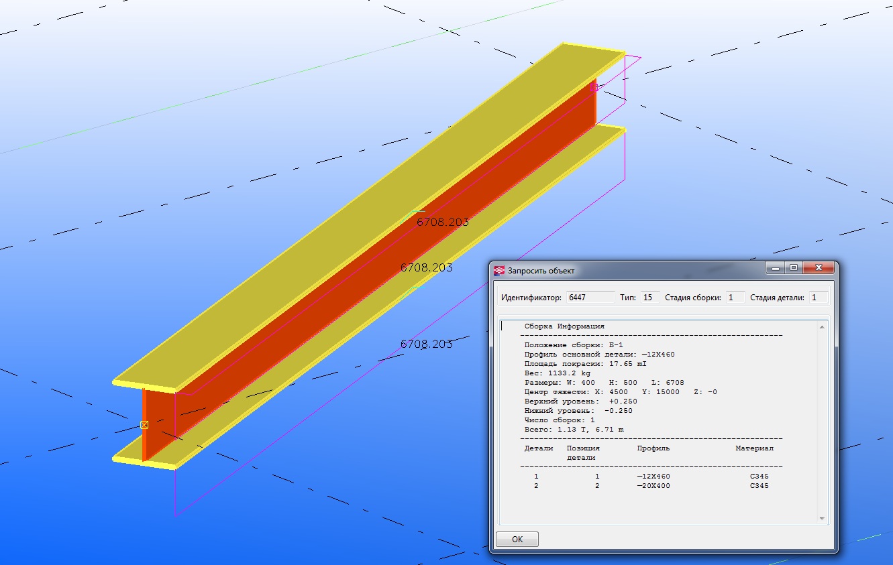Image resolution: width=893 pixels, height=565 pixels.
Task: Select the yellow start handle on the beam
Action: coord(144,425)
